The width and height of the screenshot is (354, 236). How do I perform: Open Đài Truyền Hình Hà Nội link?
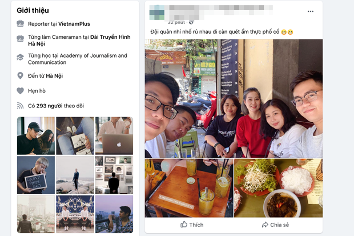(x=79, y=40)
